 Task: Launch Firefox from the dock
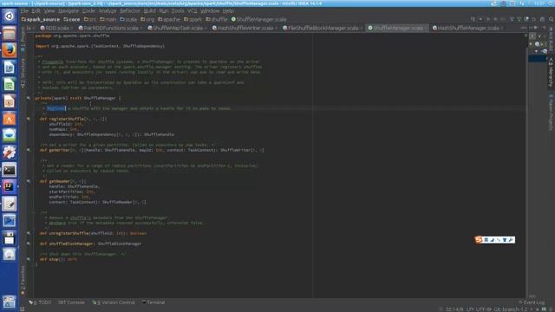tap(10, 50)
